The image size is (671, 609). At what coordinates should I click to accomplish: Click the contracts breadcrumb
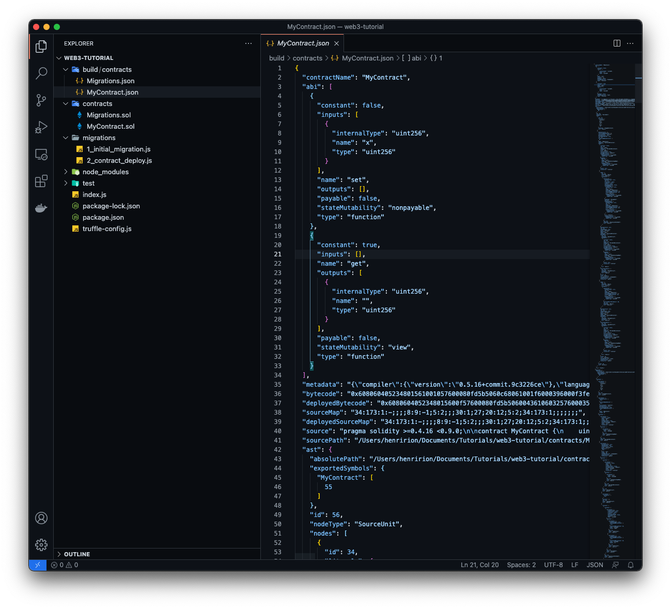click(x=307, y=58)
